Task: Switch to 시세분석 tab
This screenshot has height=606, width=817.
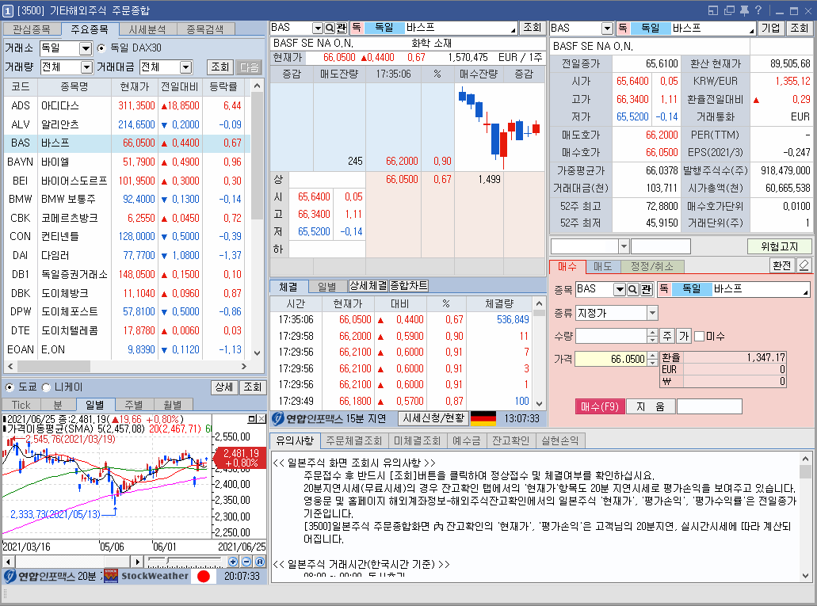Action: 147,29
